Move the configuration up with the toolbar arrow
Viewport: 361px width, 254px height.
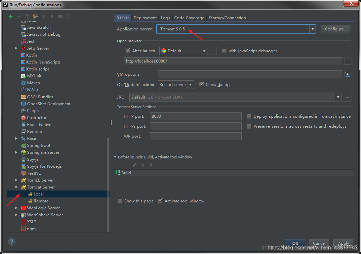(x=44, y=17)
